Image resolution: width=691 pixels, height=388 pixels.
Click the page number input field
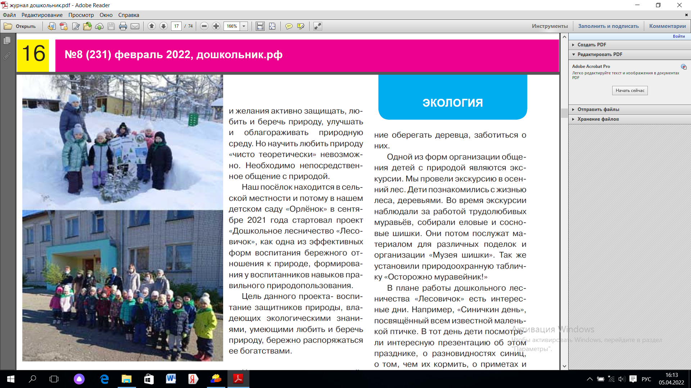pos(176,26)
